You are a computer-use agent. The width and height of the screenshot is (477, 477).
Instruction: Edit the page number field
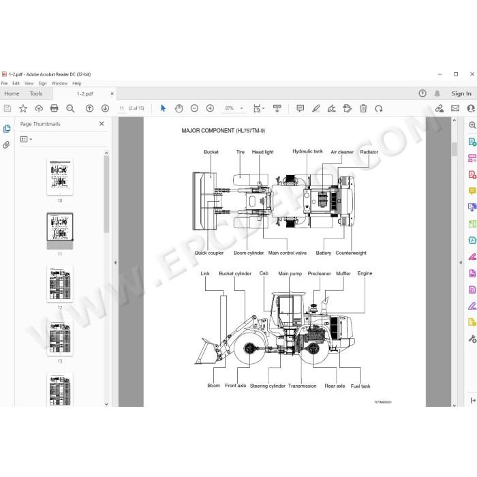click(122, 108)
